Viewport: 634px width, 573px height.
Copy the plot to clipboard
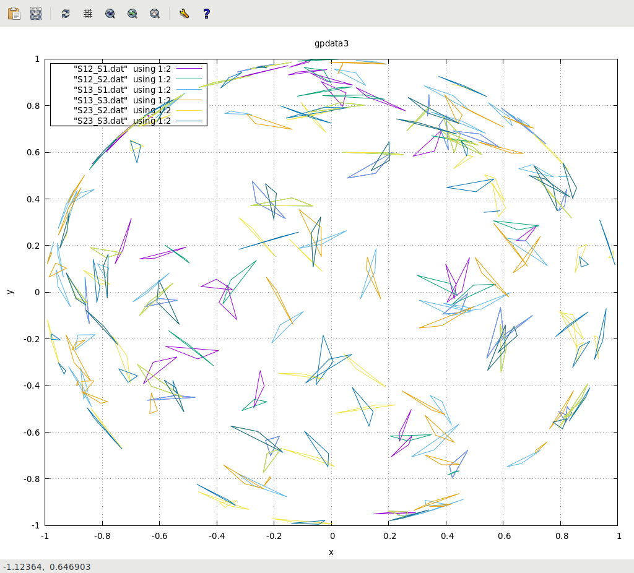(x=14, y=13)
